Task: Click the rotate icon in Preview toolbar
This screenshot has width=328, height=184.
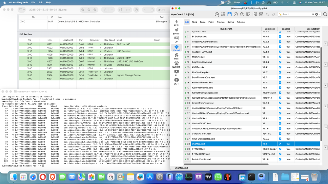Action: point(121,10)
